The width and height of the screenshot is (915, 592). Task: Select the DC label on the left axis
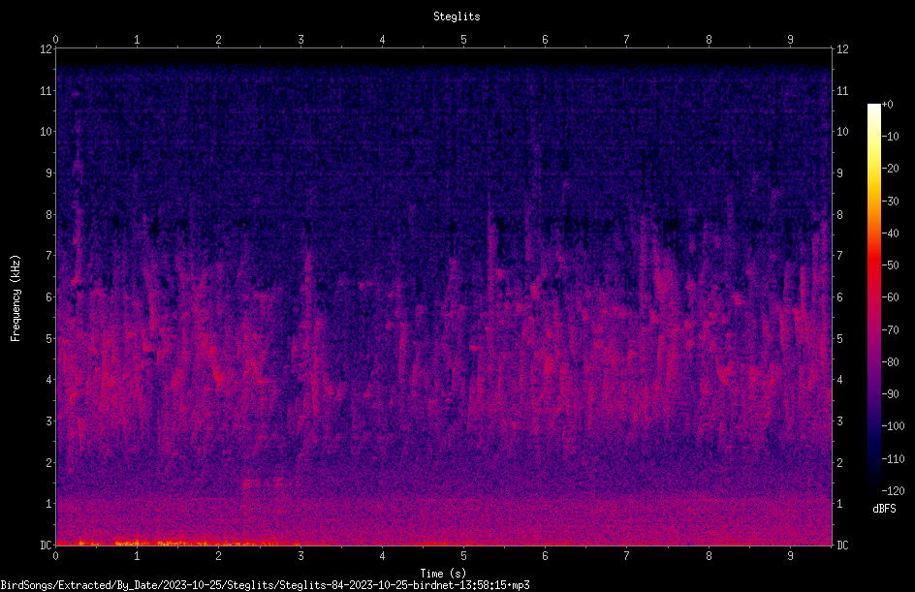pyautogui.click(x=47, y=545)
